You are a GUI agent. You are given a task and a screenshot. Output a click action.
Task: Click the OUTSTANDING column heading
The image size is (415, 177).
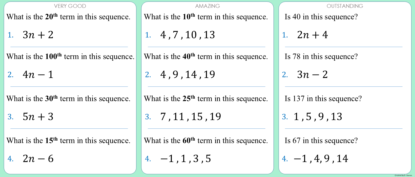[x=345, y=6]
